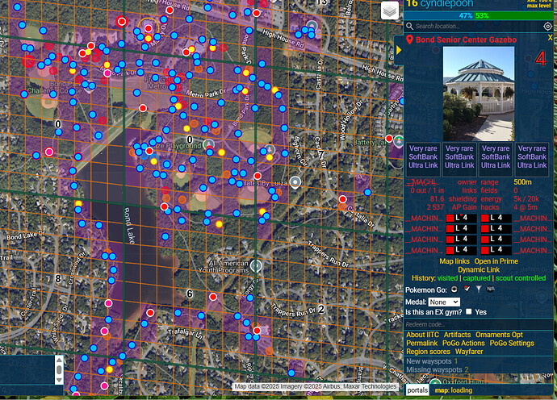
Task: Click the captured history status
Action: pos(476,278)
